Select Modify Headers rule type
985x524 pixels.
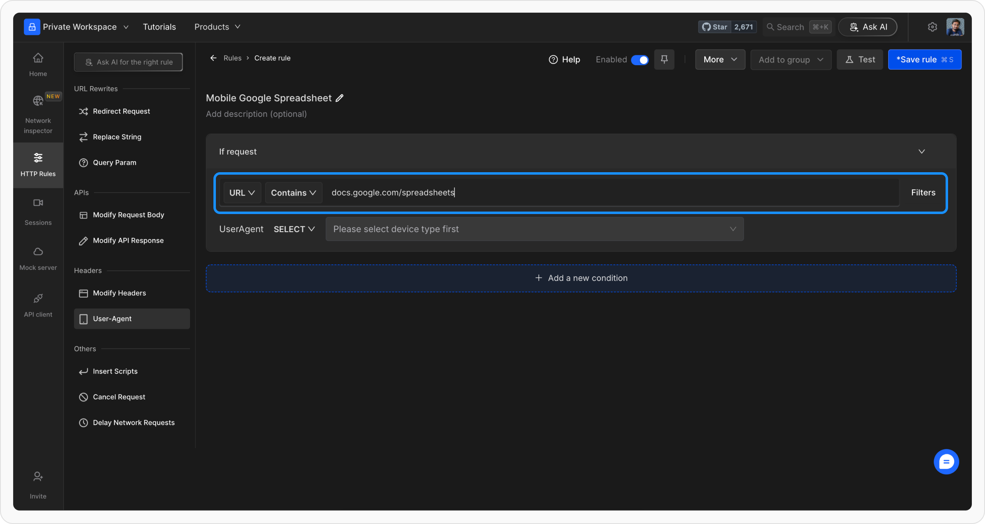[x=119, y=293]
